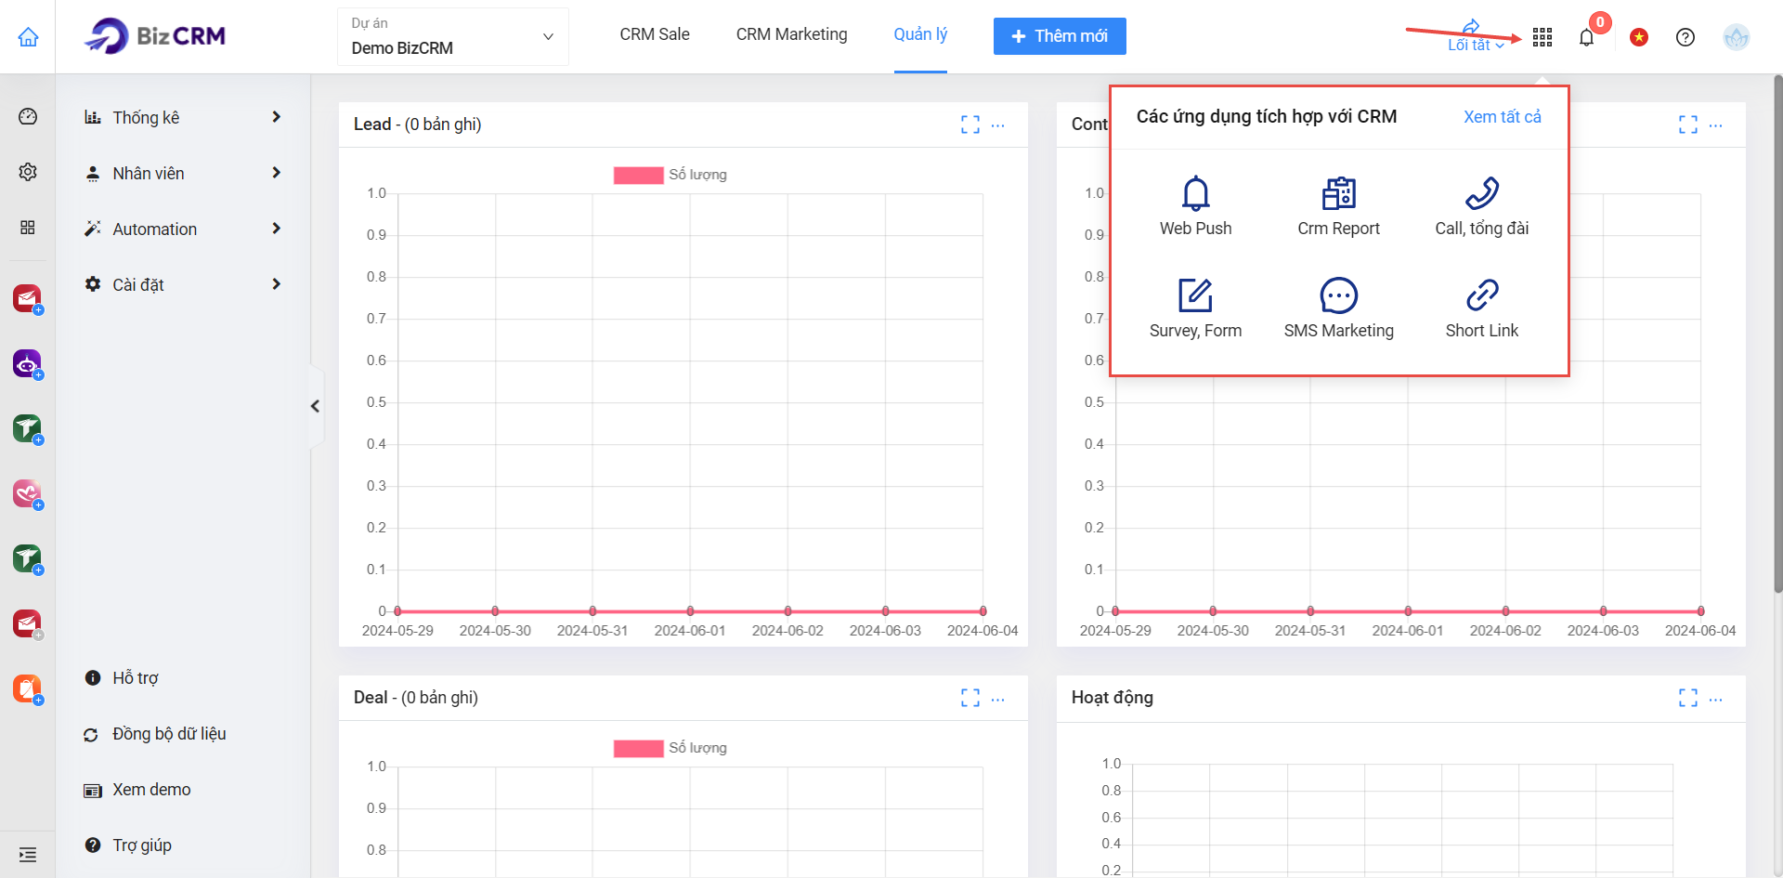The width and height of the screenshot is (1783, 878).
Task: Expand the Hoạt động chart to fullscreen
Action: 1688,698
